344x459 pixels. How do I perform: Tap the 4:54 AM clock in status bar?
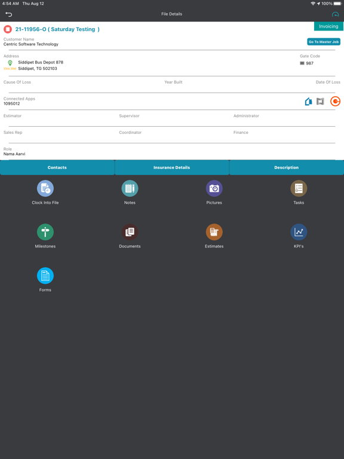point(11,4)
